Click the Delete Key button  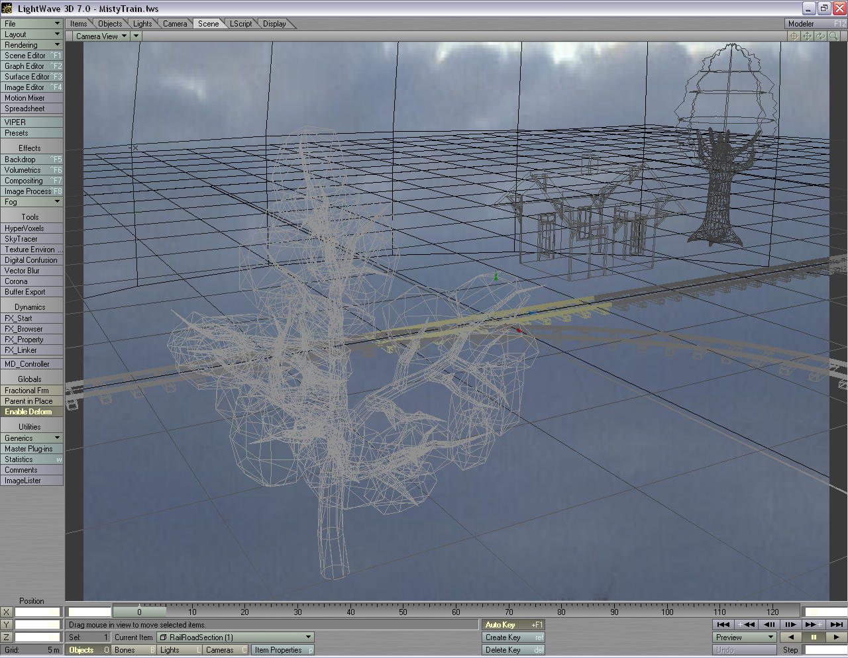click(x=513, y=650)
